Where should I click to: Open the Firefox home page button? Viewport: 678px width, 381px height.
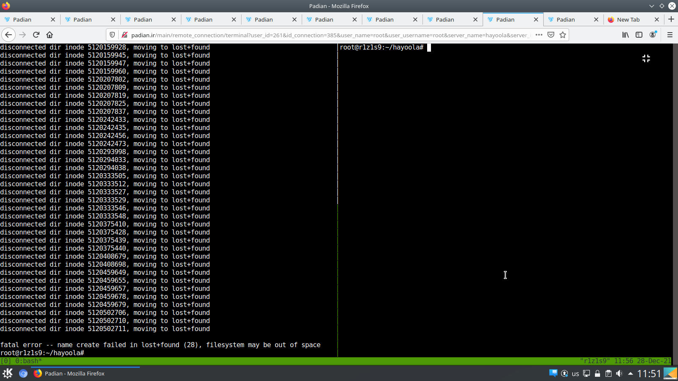click(x=50, y=35)
